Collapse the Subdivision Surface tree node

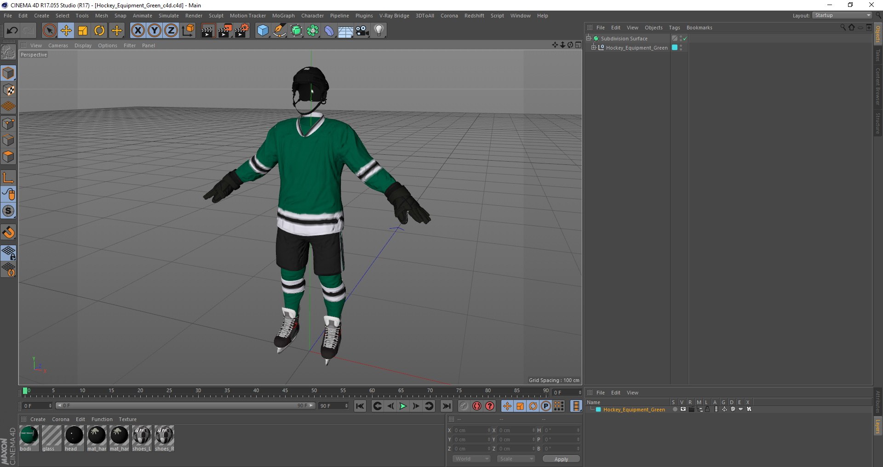tap(588, 39)
